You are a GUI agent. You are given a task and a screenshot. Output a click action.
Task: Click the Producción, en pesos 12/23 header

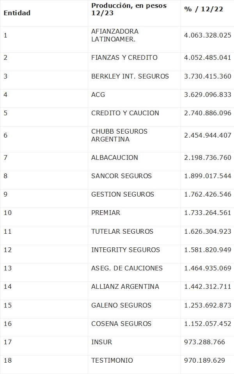coord(129,9)
